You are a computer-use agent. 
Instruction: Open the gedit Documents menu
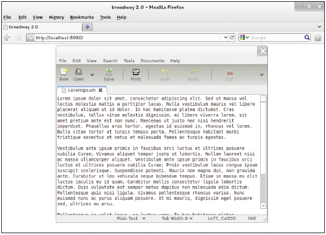[152, 60]
